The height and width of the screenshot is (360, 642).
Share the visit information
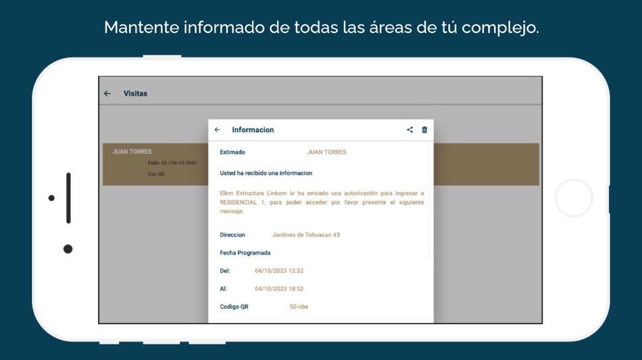(410, 129)
